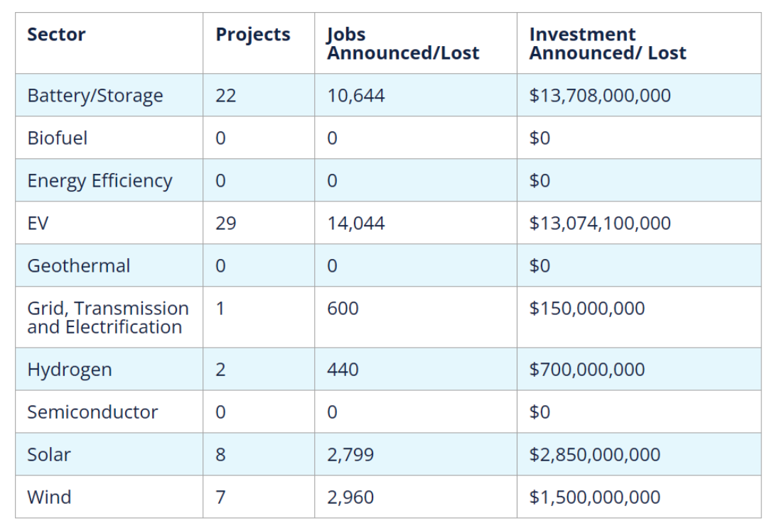
Task: Select the Semiconductor row label
Action: [x=92, y=412]
